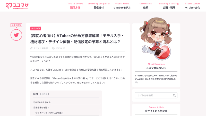
Task: Jump to ①モデルを入手する section
Action: click(x=42, y=102)
